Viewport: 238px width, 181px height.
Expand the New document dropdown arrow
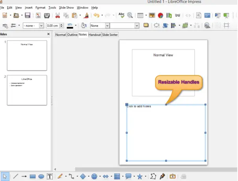click(10, 15)
